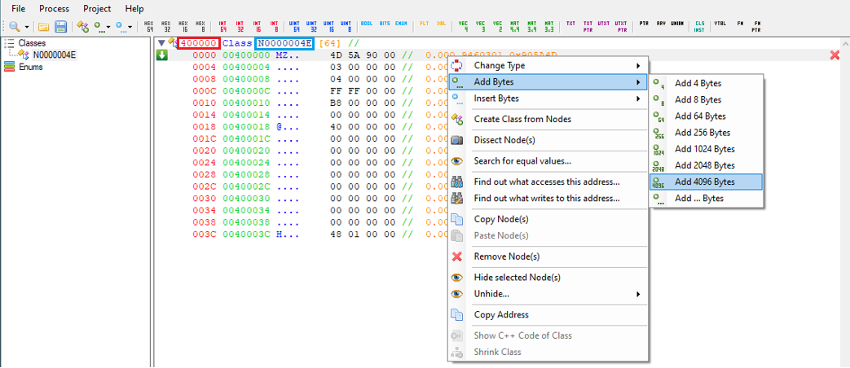
Task: Open project with the folder icon
Action: coord(44,26)
